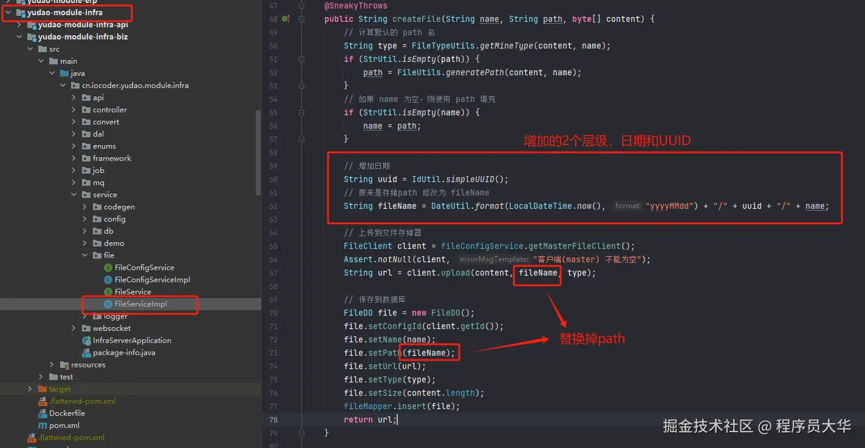Click the fold end marker on line 57

(301, 139)
